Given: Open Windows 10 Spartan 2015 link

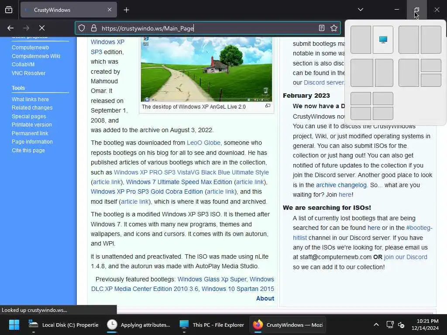Looking at the screenshot, I should (238, 289).
